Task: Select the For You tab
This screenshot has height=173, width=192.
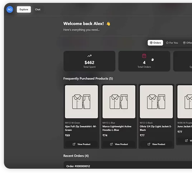Action: click(172, 43)
